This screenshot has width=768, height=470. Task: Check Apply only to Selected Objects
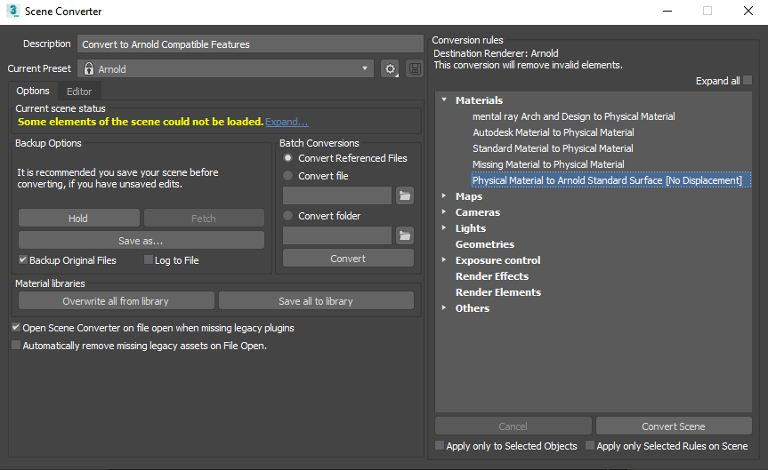(x=440, y=446)
